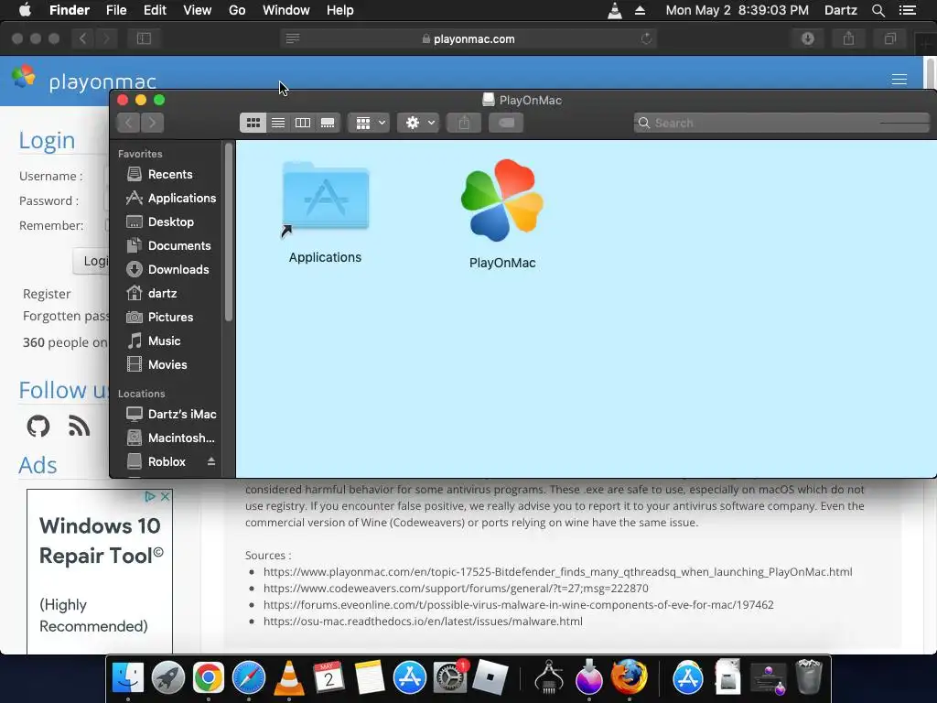Click the Safari address bar
937x703 pixels.
(x=468, y=38)
